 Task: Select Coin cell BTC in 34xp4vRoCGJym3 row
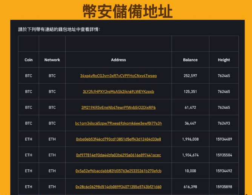point(29,76)
